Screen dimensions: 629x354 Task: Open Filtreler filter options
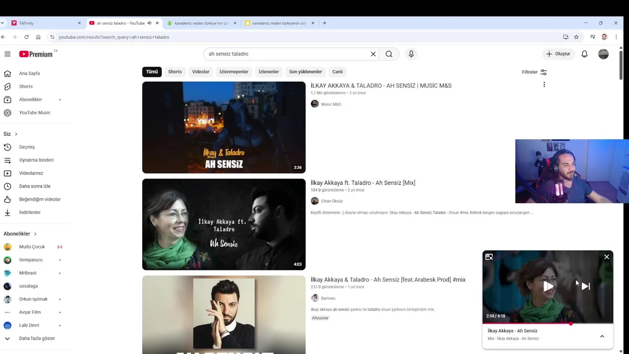coord(534,72)
